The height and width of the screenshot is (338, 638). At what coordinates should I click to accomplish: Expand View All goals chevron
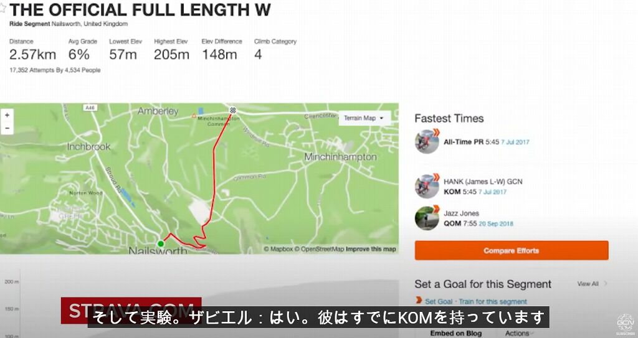(606, 283)
